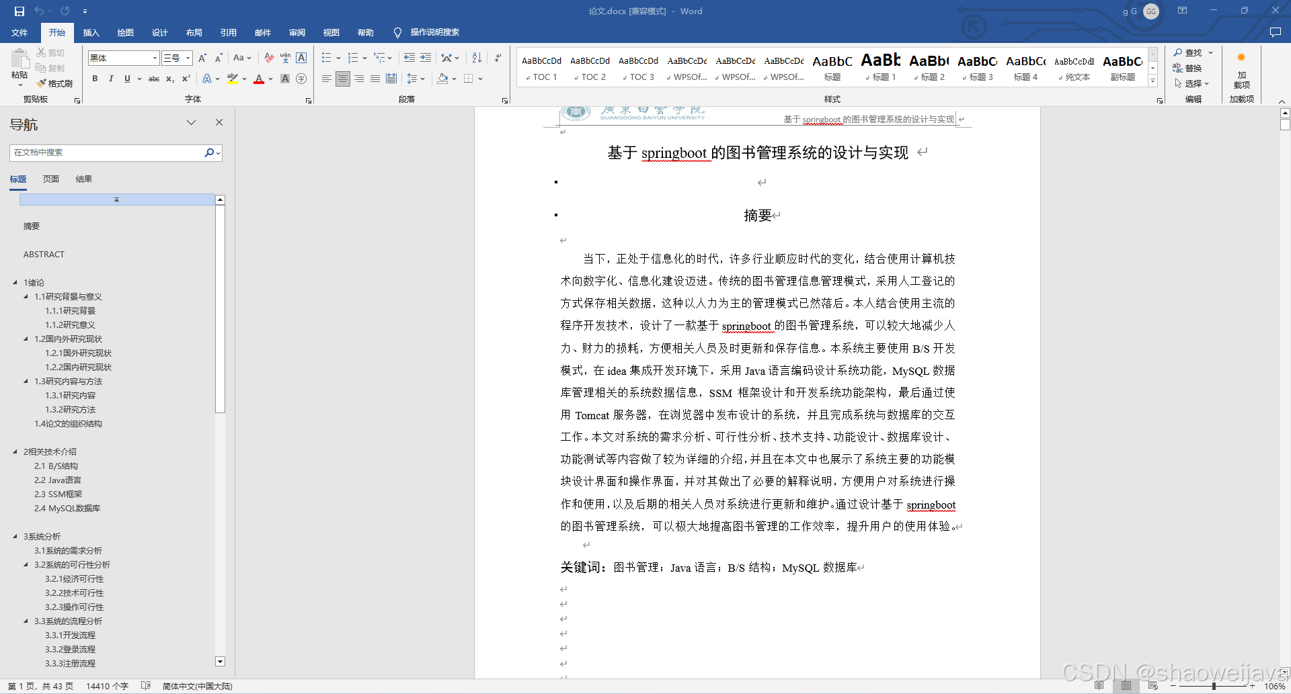Apply the yellow text highlight color
The height and width of the screenshot is (694, 1291).
(233, 79)
